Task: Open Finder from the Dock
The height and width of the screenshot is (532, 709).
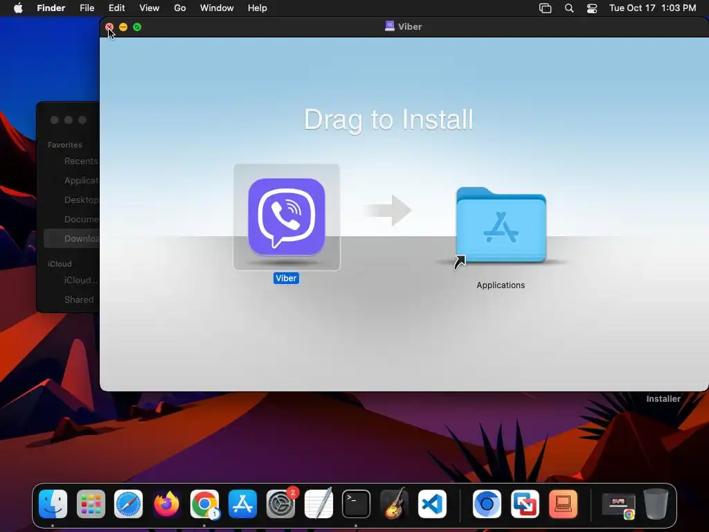Action: point(53,504)
